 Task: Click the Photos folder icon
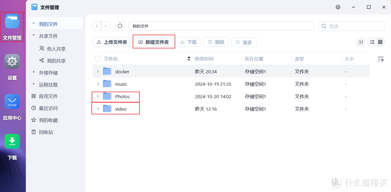click(107, 96)
